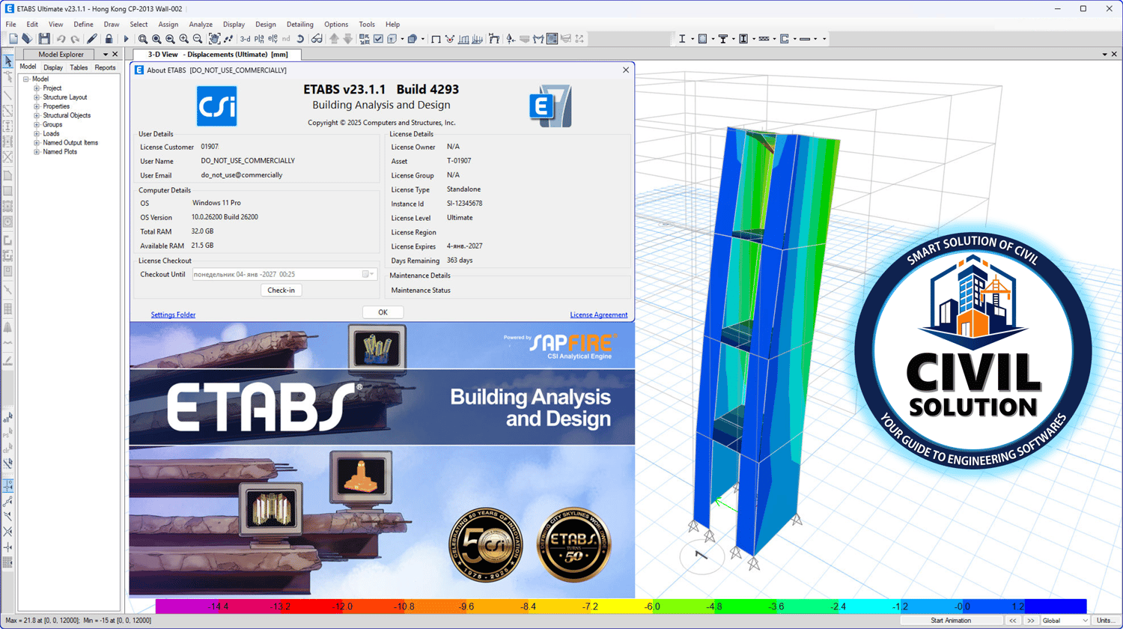1123x629 pixels.
Task: Switch to the Display tab in Model Explorer
Action: pos(53,67)
